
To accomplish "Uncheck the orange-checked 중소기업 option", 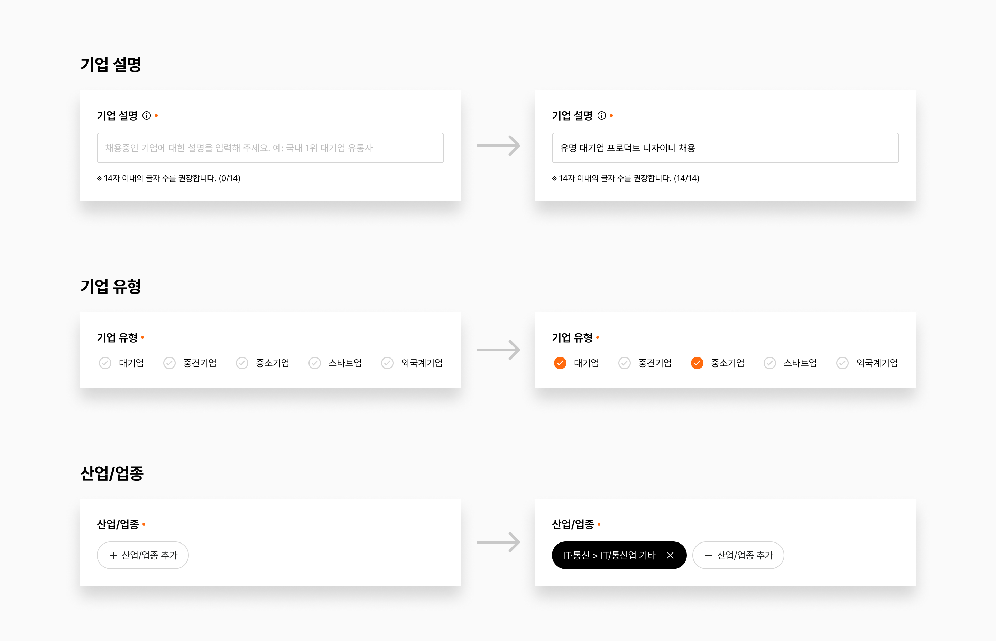I will pyautogui.click(x=697, y=363).
